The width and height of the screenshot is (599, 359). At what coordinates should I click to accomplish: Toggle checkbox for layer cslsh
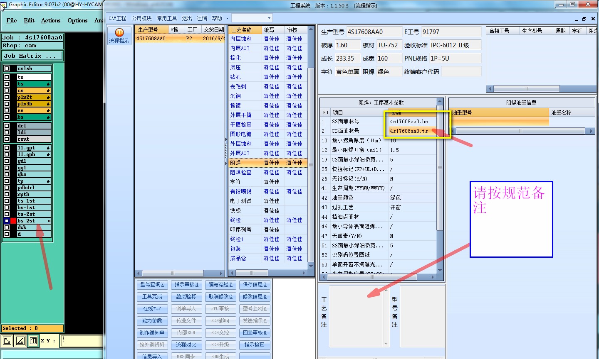click(7, 68)
